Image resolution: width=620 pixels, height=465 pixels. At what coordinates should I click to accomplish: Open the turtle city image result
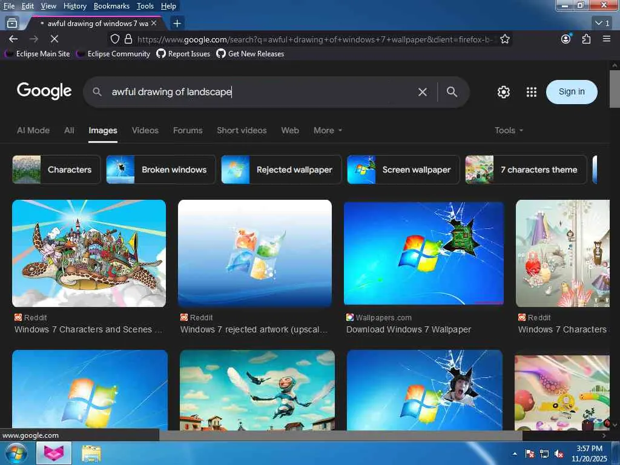89,253
